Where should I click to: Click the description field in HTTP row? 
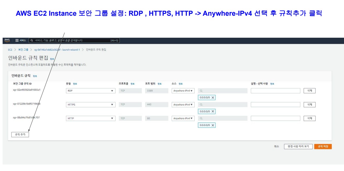(x=275, y=118)
